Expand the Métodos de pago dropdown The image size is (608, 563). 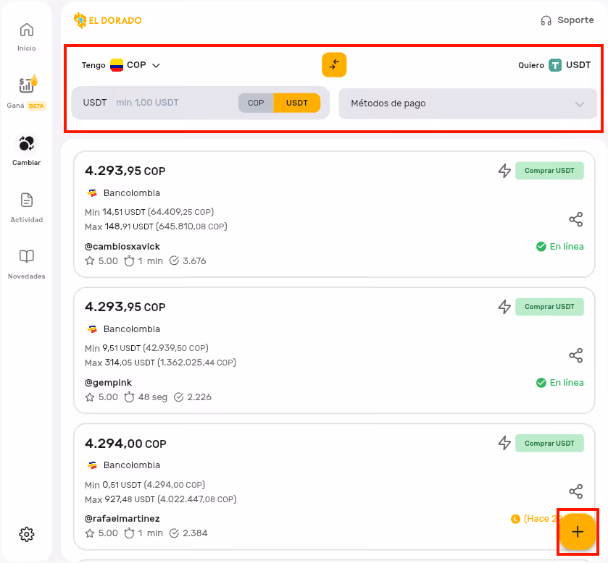click(467, 103)
